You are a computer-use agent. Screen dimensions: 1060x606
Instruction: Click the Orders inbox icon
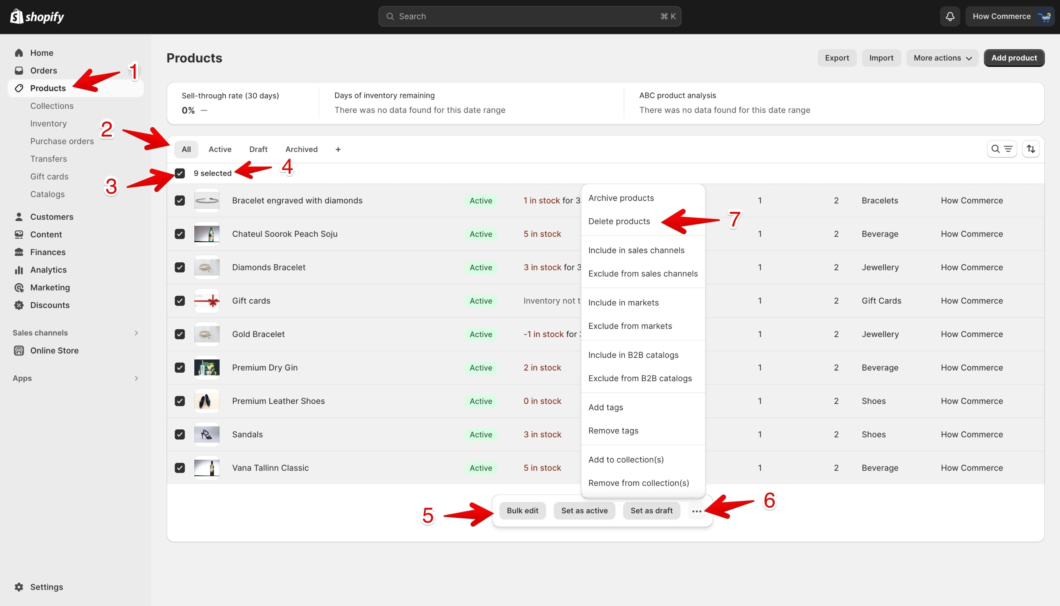19,70
